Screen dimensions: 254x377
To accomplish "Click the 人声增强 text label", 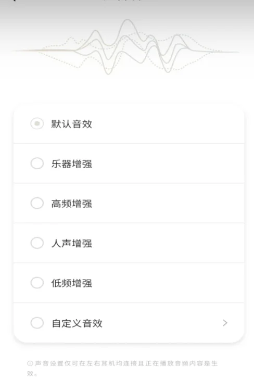I will [x=72, y=243].
